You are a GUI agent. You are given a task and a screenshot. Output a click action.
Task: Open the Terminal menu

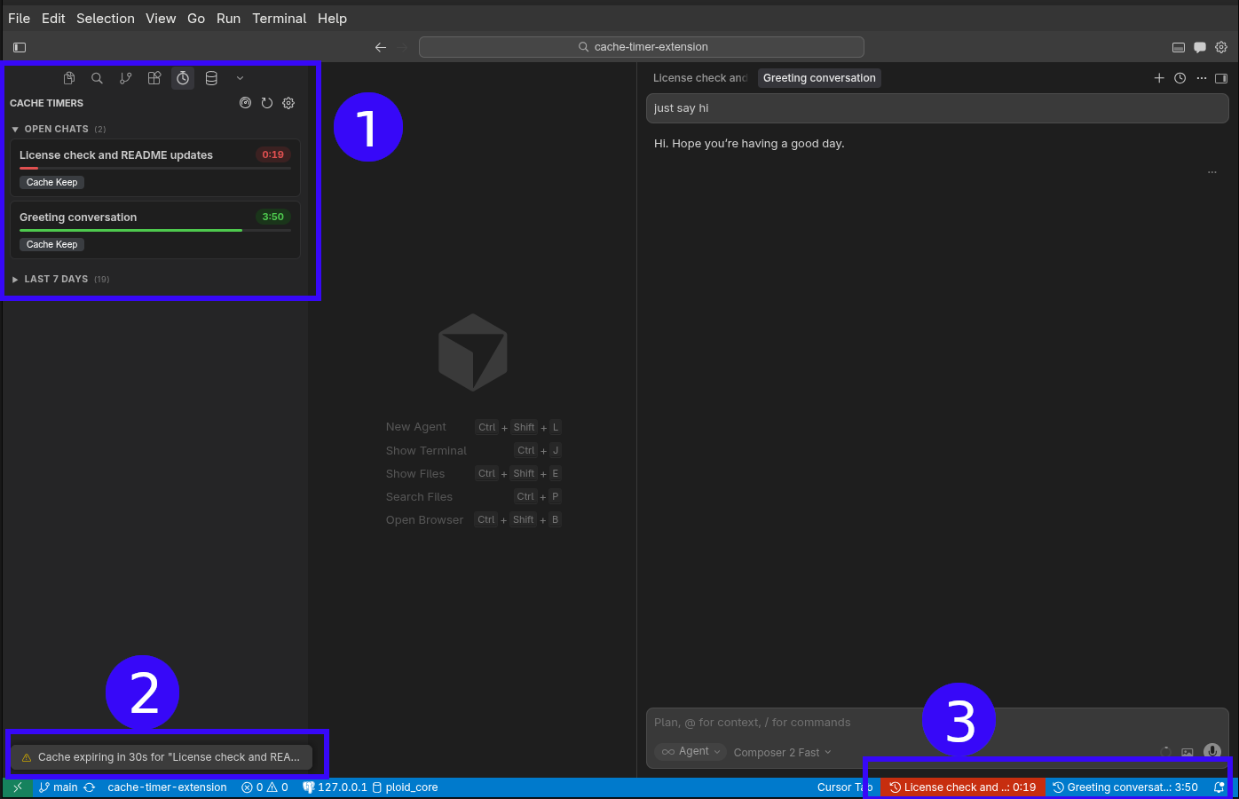(x=279, y=18)
